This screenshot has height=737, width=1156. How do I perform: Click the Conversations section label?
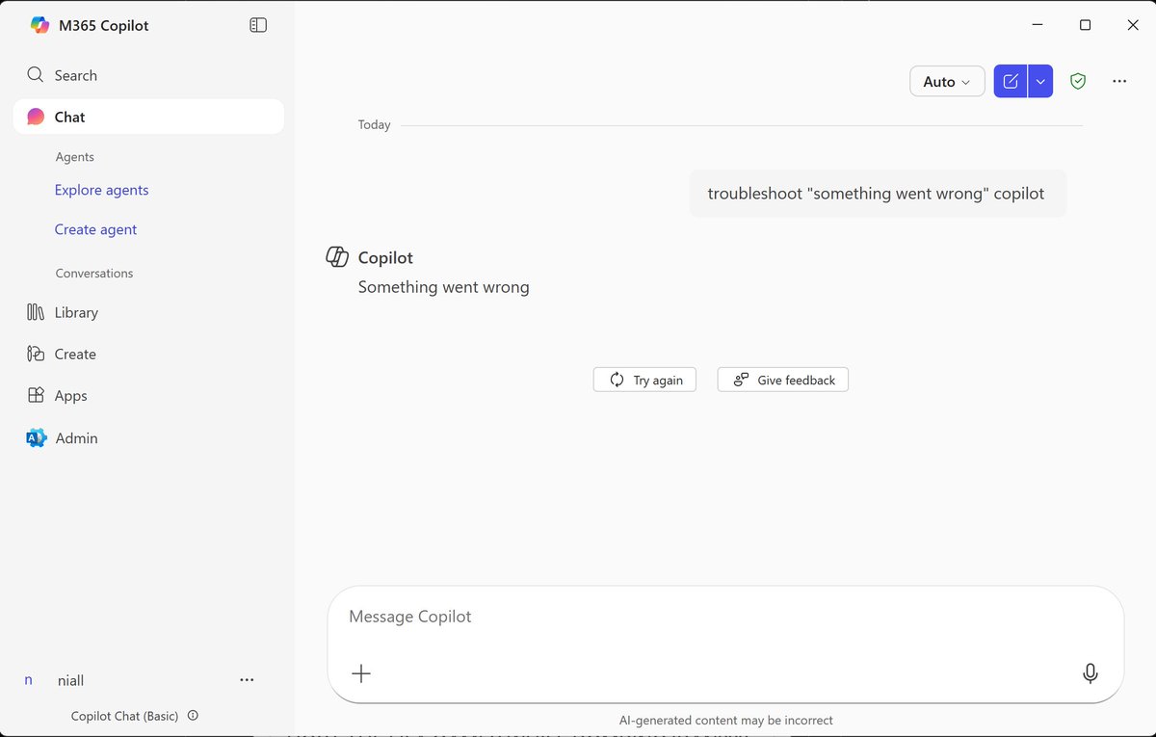[94, 274]
